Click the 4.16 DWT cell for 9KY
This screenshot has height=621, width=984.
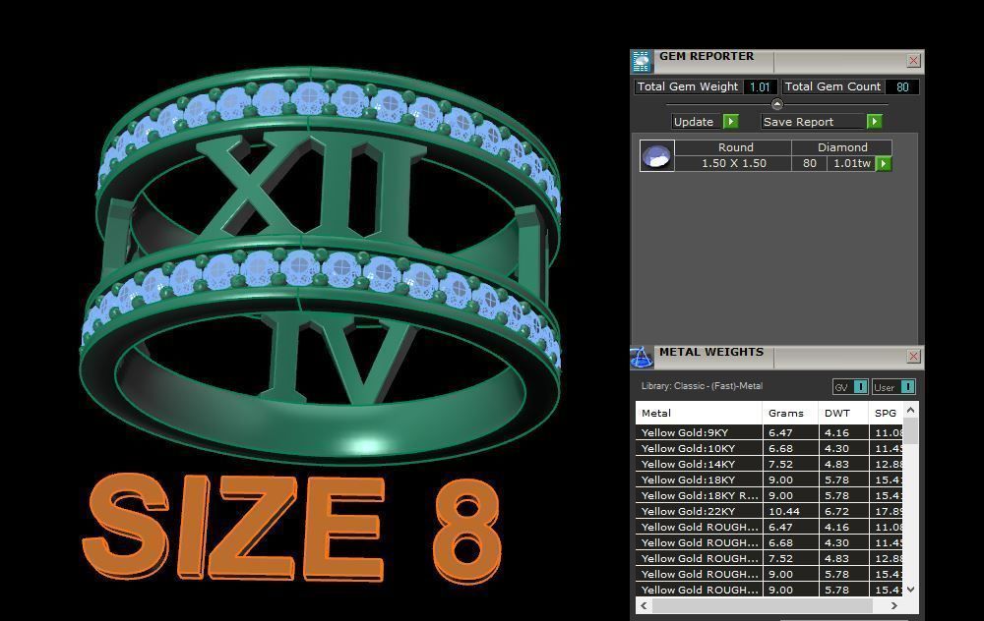click(843, 432)
